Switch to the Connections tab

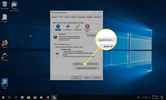pos(81,17)
